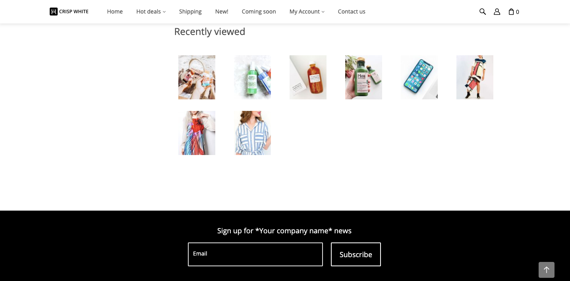Go to the Home menu item
Screen dimensions: 570x281
[x=115, y=12]
